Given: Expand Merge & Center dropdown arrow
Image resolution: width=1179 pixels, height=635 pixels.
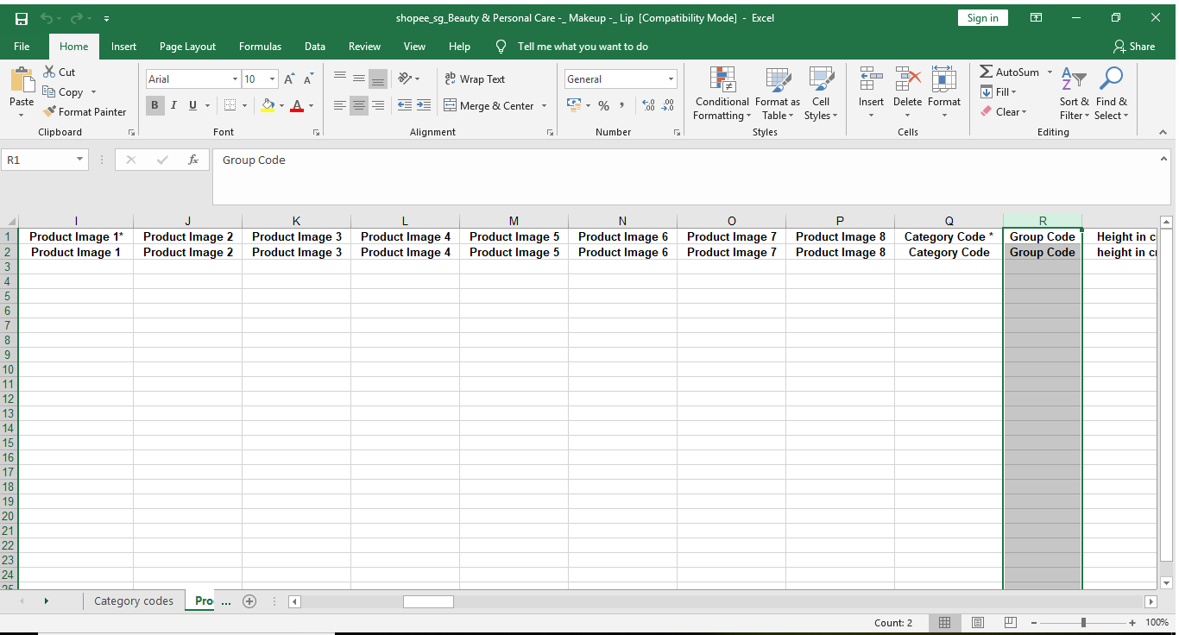Looking at the screenshot, I should (544, 106).
